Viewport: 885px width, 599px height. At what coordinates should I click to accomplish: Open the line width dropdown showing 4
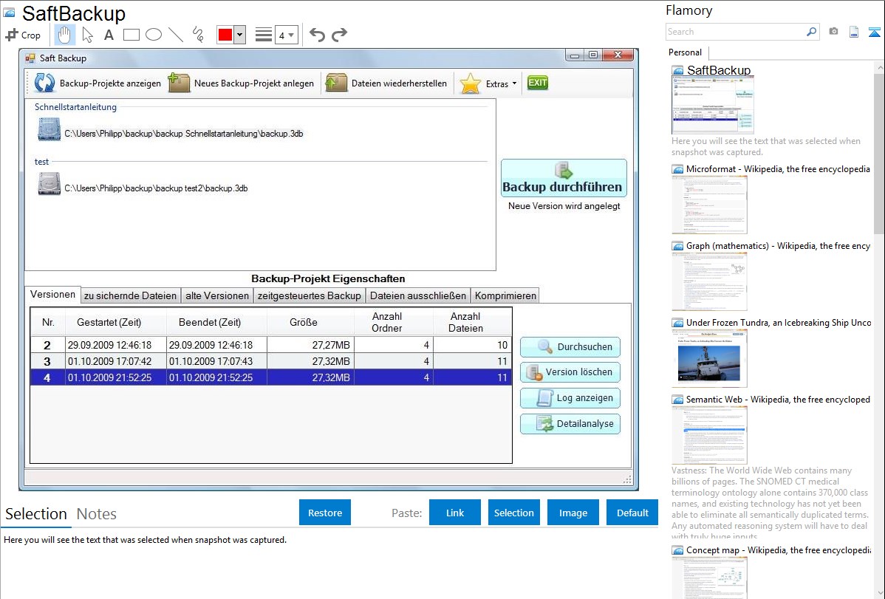(286, 35)
